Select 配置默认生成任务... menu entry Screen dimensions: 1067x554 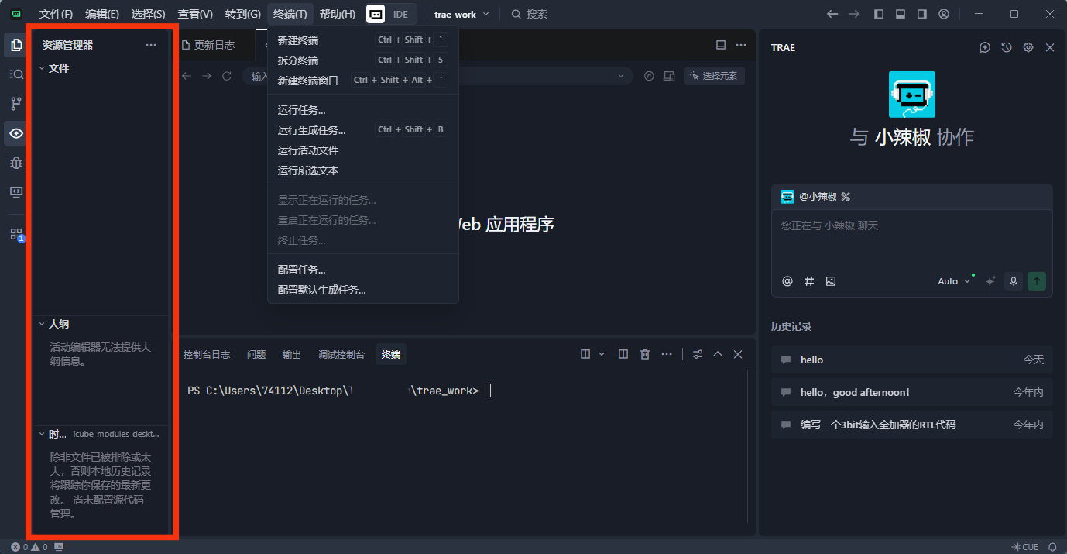362,290
